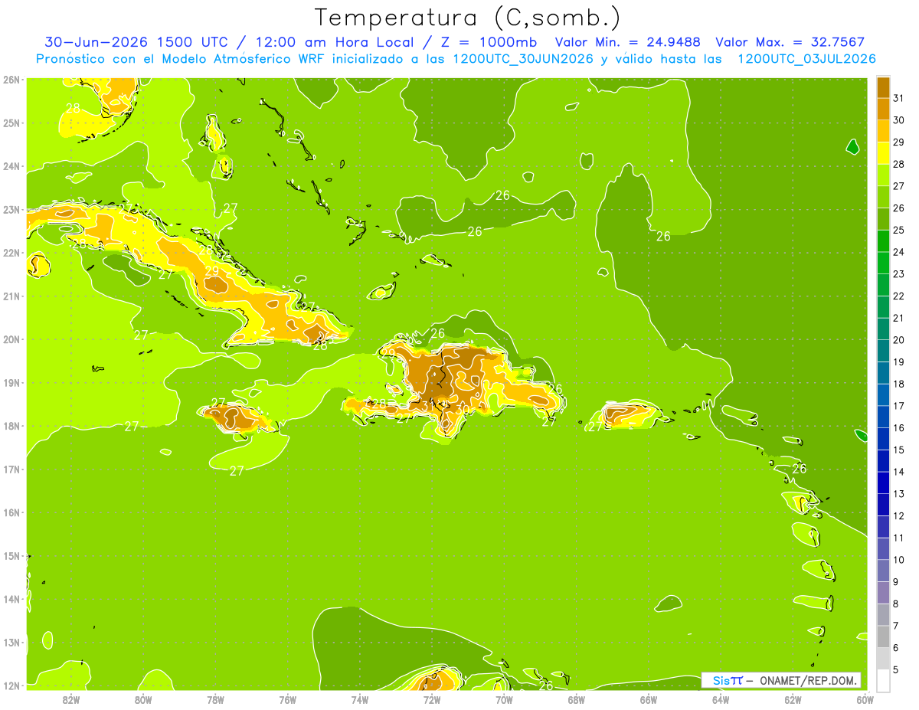This screenshot has width=919, height=710.
Task: Click the 64W longitude axis label
Action: (x=721, y=699)
